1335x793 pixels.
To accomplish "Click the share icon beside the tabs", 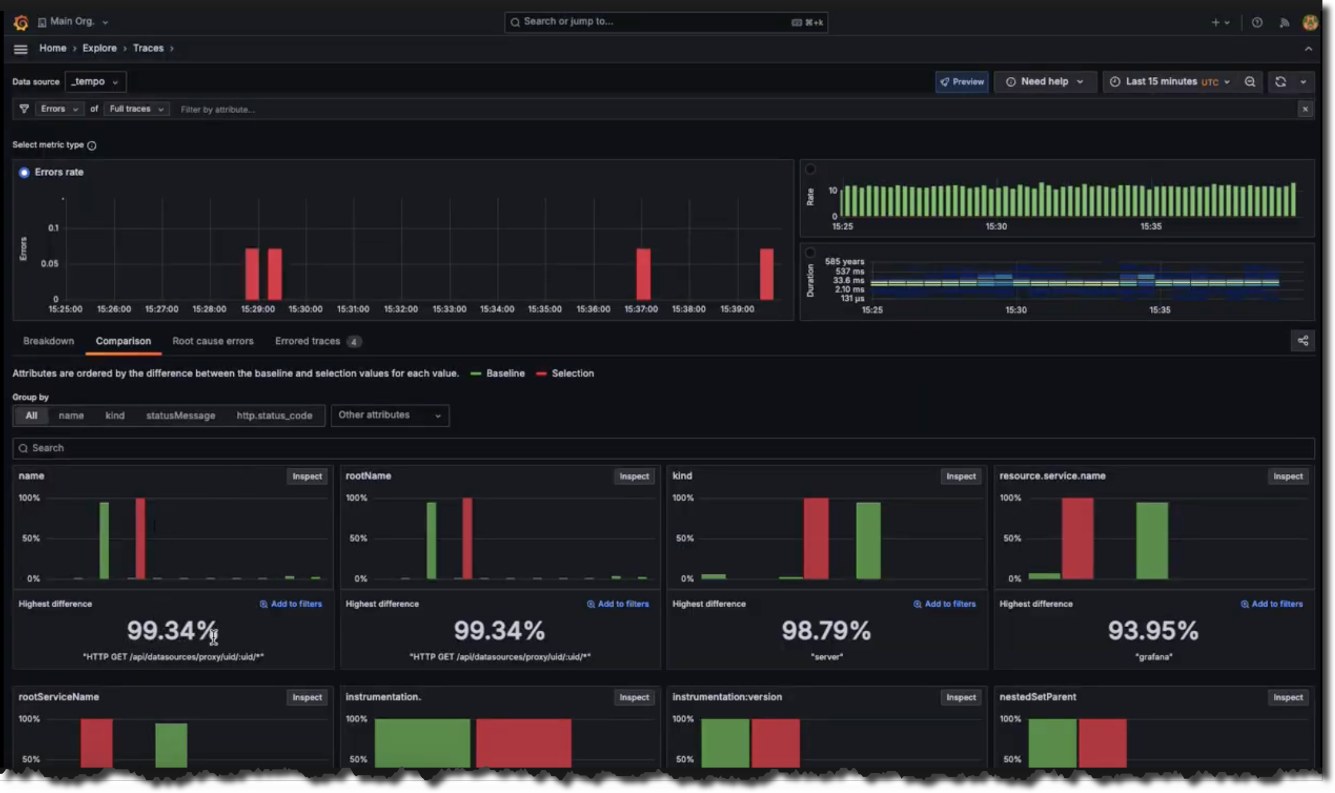I will click(1302, 341).
